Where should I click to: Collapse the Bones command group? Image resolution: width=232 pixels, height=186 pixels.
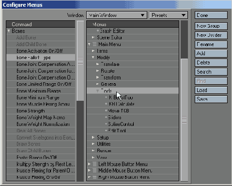[x=9, y=31]
